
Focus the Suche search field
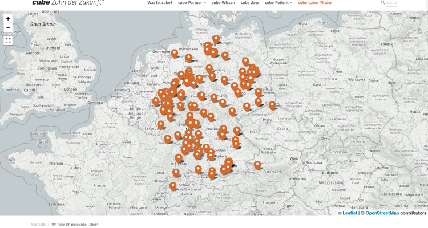[x=391, y=3]
